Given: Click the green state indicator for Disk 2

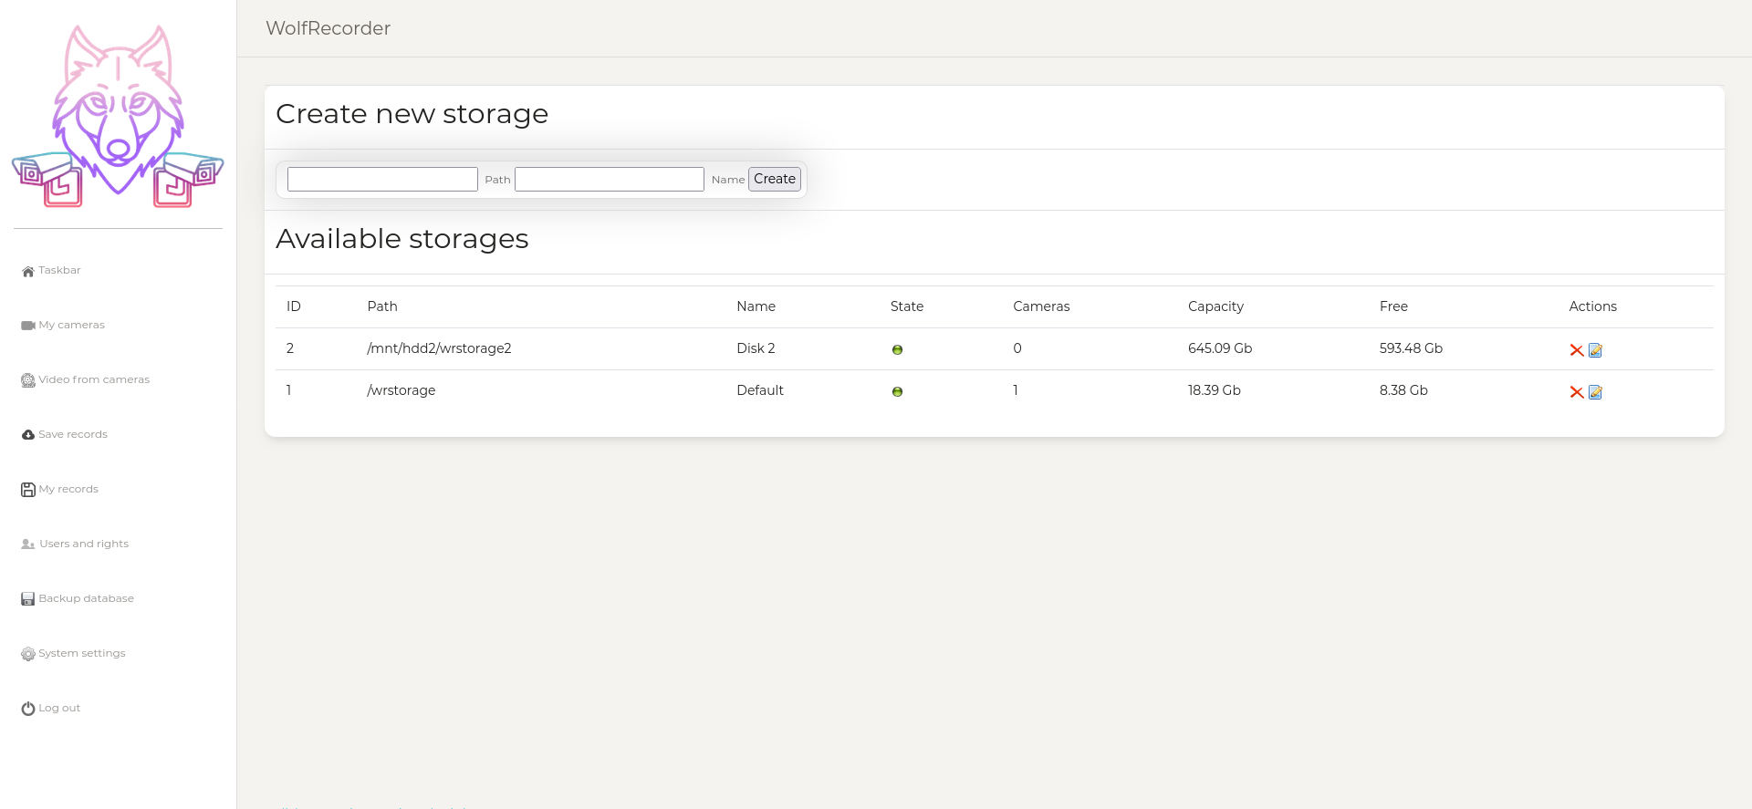Looking at the screenshot, I should point(897,350).
